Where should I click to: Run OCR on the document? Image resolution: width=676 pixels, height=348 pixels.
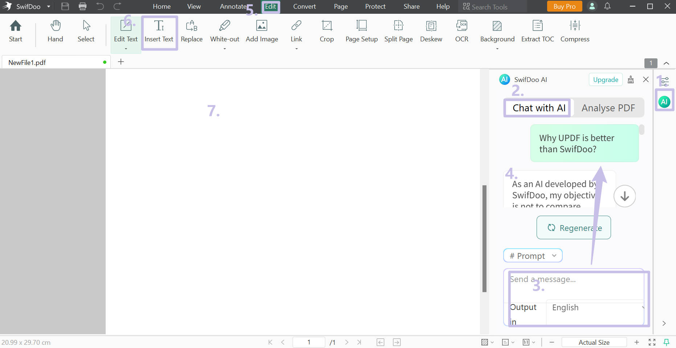tap(461, 32)
